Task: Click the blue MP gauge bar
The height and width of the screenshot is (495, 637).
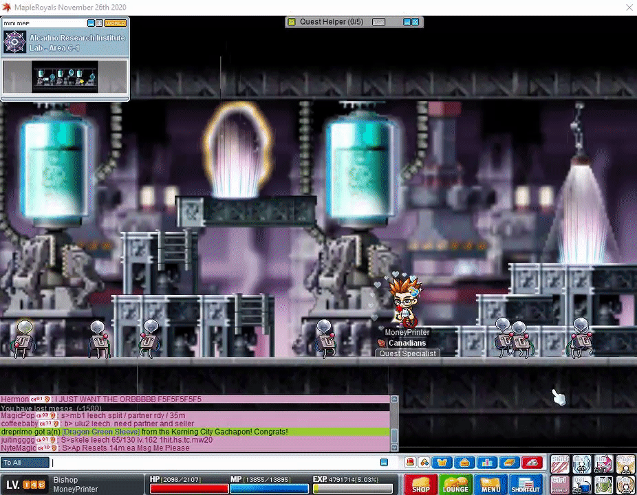Action: 270,489
